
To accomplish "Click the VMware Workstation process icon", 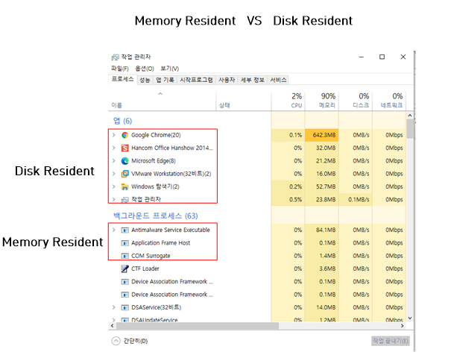I will 124,174.
